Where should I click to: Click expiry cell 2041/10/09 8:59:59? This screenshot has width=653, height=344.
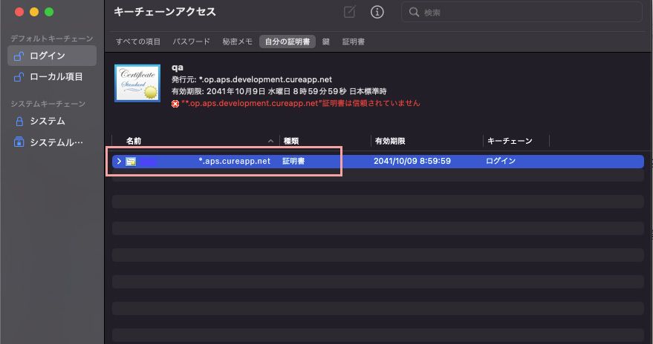pyautogui.click(x=412, y=161)
